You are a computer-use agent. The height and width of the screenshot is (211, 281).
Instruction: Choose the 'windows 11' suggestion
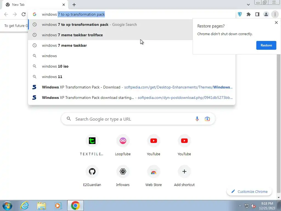132,77
